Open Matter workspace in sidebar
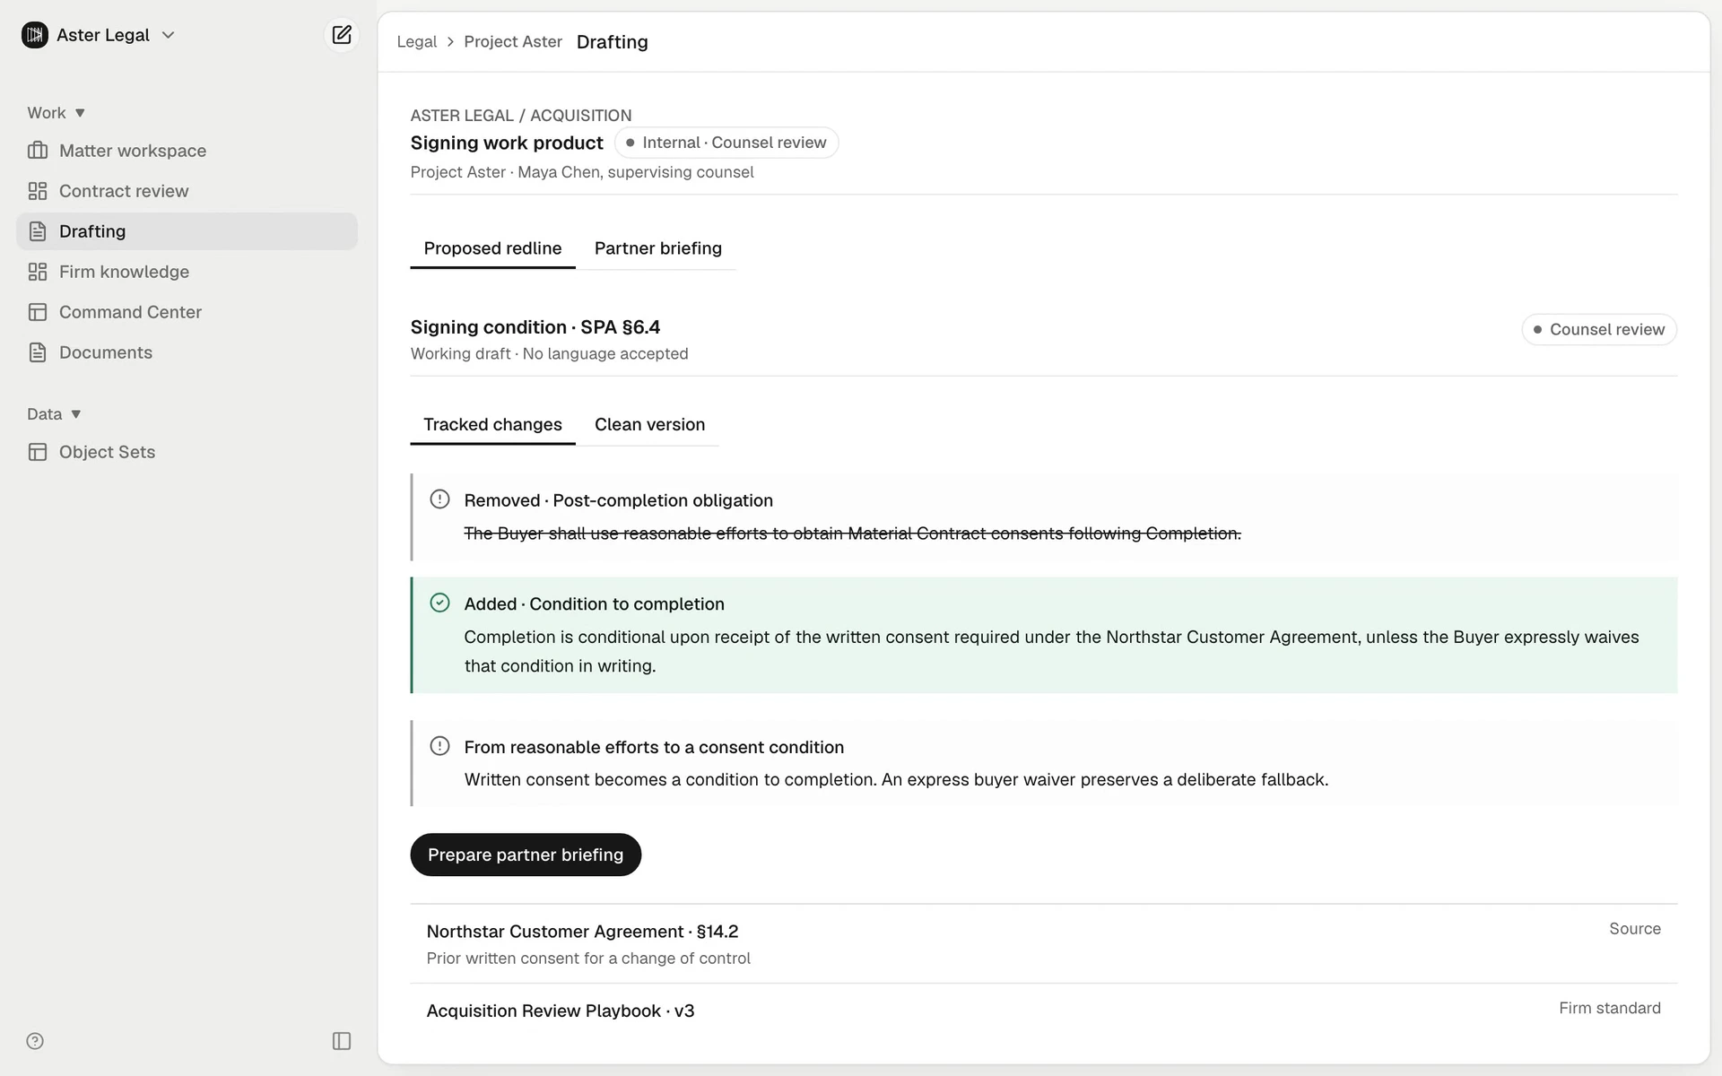The image size is (1722, 1076). coord(187,151)
